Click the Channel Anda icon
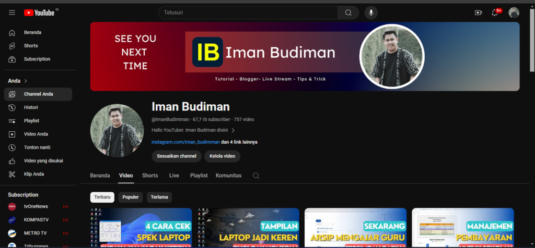This screenshot has width=535, height=248. tap(12, 94)
